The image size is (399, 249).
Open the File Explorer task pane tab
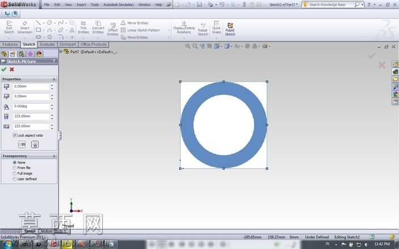(395, 79)
